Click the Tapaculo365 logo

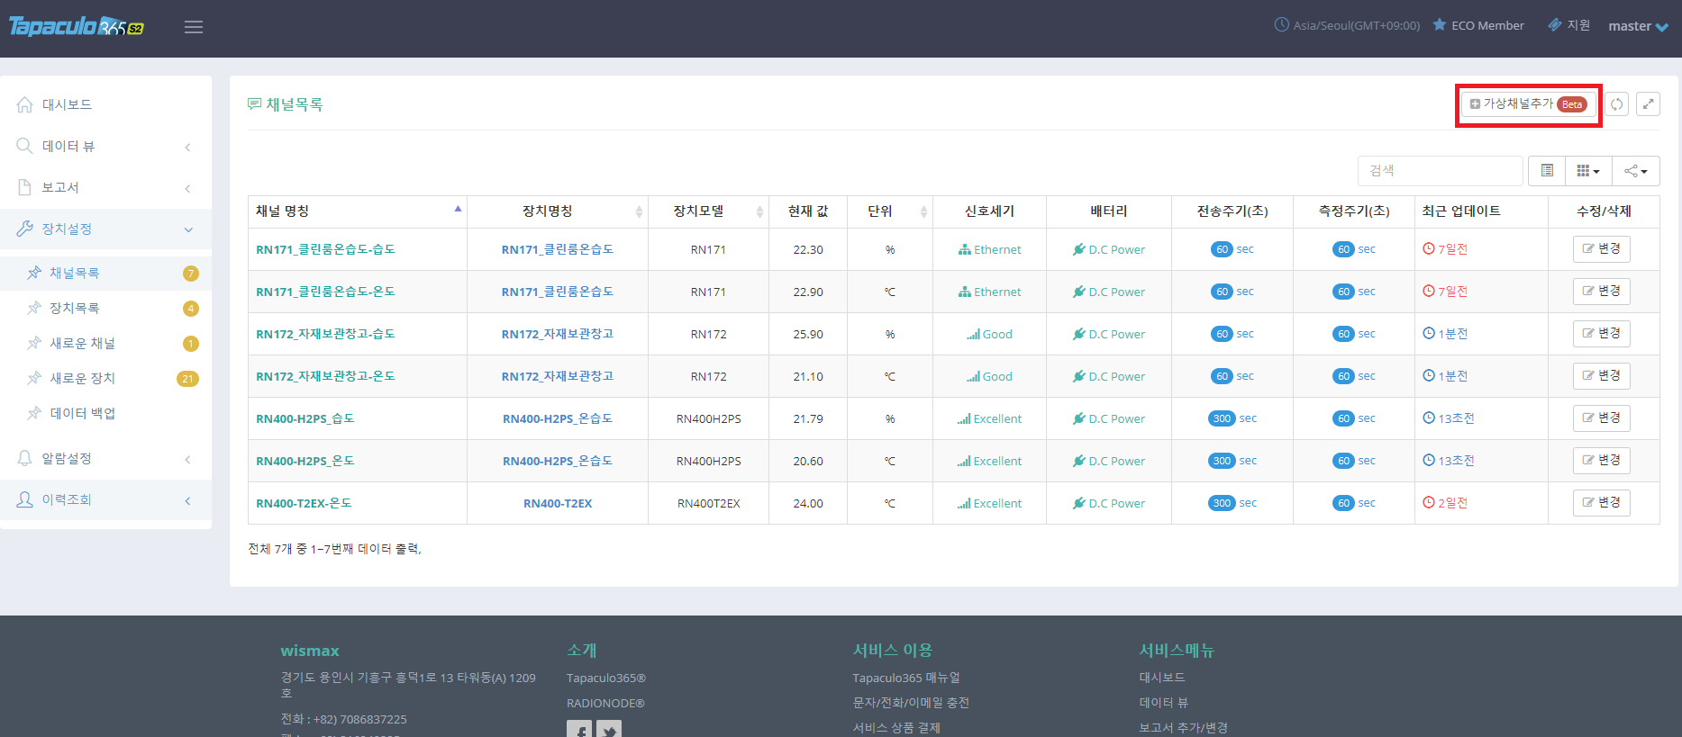[x=77, y=26]
